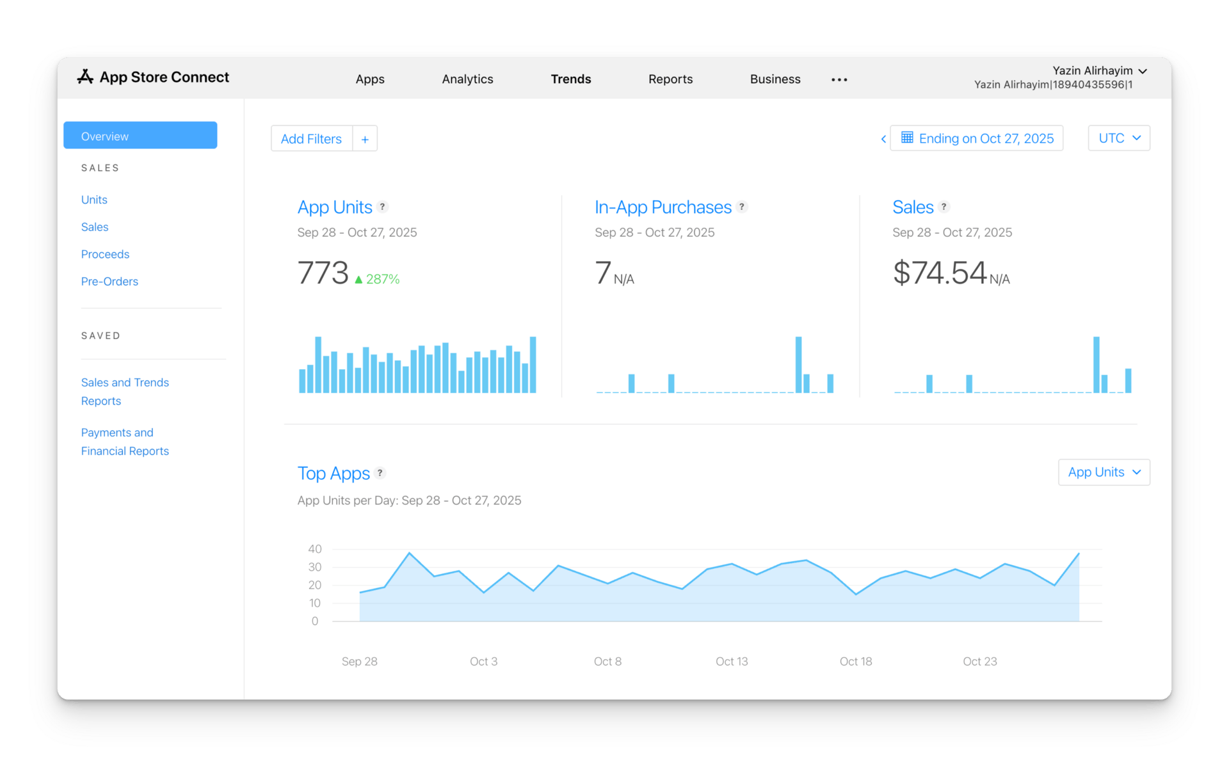The height and width of the screenshot is (757, 1229).
Task: Click the help icon next to Sales heading
Action: 944,207
